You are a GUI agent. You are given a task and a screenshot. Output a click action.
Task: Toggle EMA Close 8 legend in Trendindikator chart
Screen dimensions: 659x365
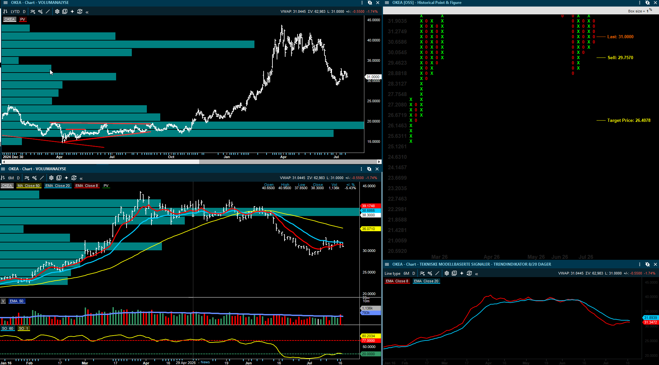pyautogui.click(x=397, y=281)
